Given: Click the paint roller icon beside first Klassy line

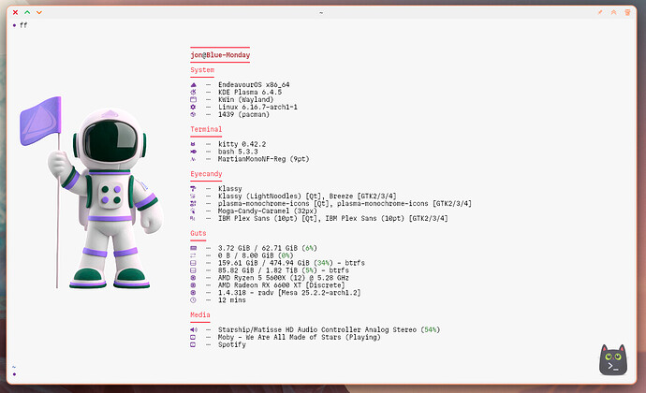Looking at the screenshot, I should (x=193, y=189).
